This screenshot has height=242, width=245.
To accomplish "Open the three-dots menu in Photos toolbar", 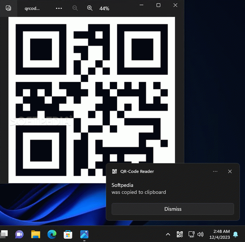I will pyautogui.click(x=59, y=8).
